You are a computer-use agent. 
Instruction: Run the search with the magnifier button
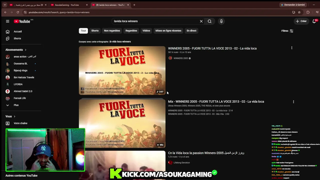pos(209,21)
